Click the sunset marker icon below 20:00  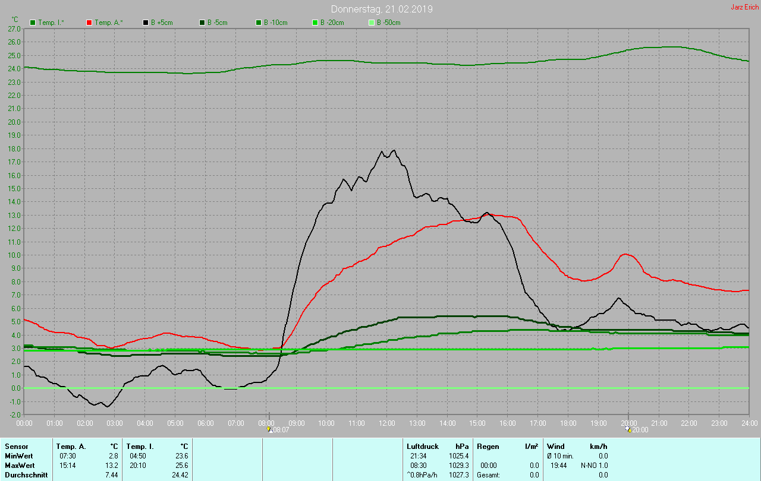[629, 429]
